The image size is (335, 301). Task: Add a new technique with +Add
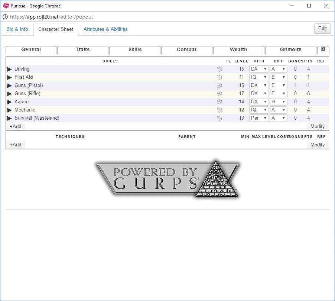(15, 145)
